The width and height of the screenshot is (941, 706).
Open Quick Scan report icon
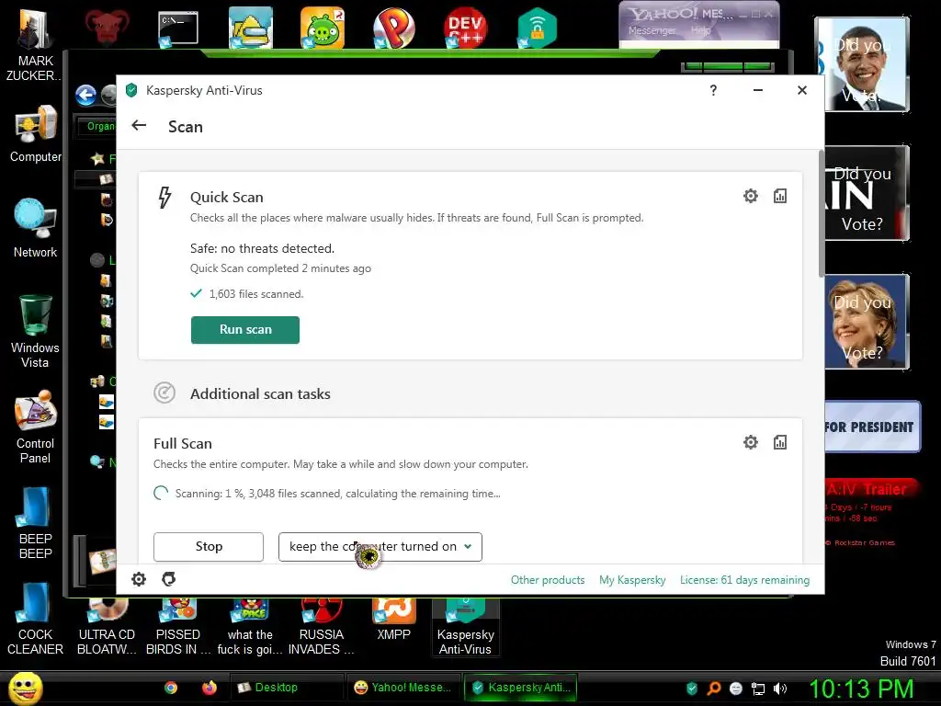(779, 196)
